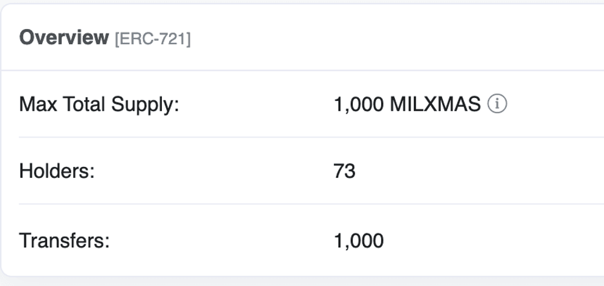Click the transfers count 1,000
The height and width of the screenshot is (286, 604).
359,241
